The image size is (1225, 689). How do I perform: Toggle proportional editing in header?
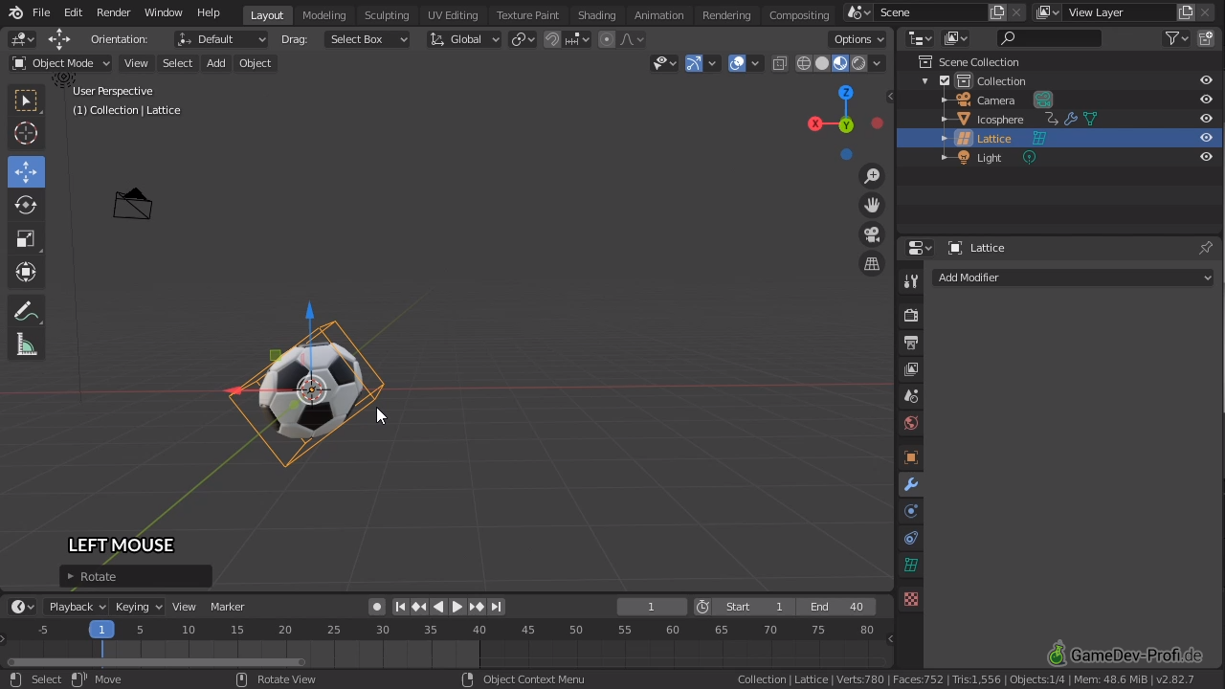(x=607, y=39)
